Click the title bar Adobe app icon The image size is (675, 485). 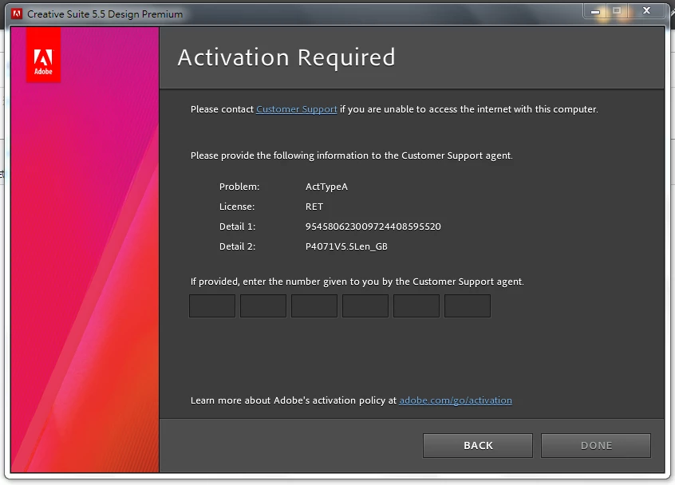click(17, 14)
